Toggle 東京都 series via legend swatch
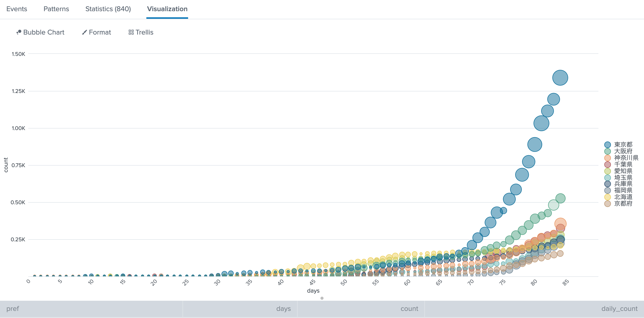Image resolution: width=644 pixels, height=318 pixels. (608, 145)
